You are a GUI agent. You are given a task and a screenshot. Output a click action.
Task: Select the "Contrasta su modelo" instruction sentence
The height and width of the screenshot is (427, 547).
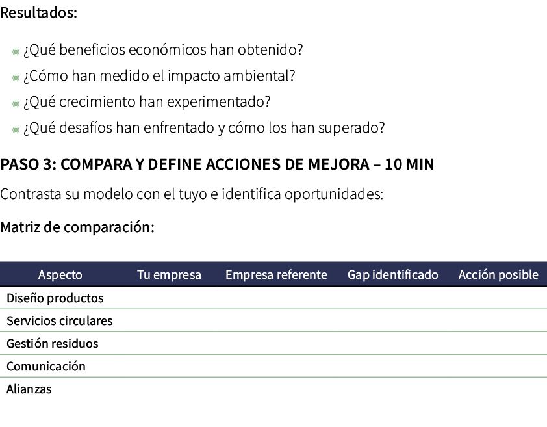point(192,194)
